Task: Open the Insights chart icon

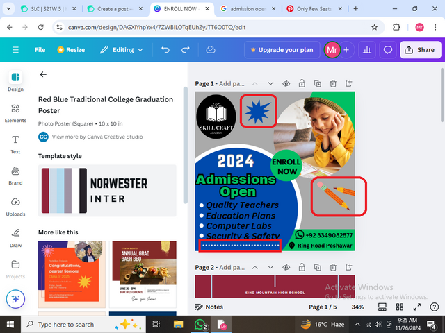Action: click(367, 50)
